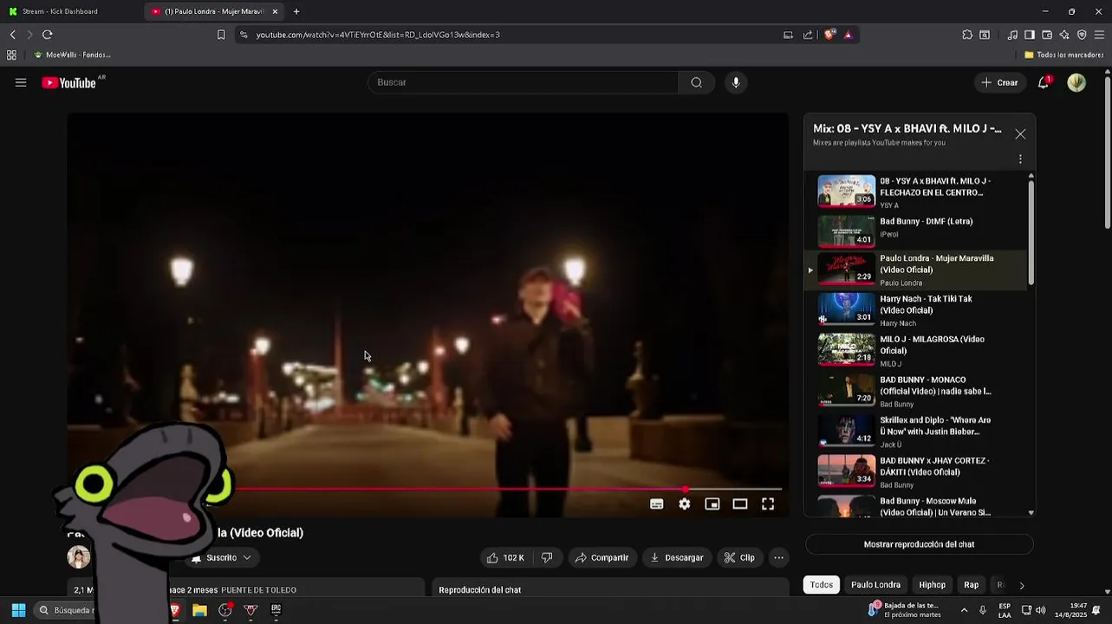
Task: Open the media control music note icon
Action: [x=1012, y=35]
